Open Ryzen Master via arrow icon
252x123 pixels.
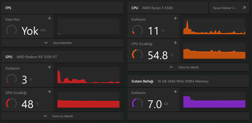coord(244,8)
